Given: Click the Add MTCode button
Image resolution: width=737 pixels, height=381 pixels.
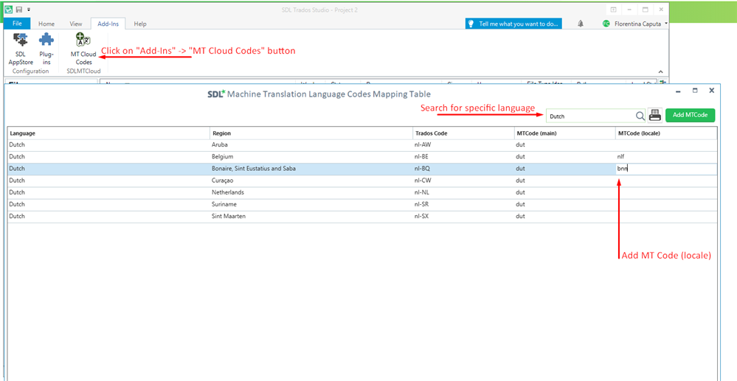Looking at the screenshot, I should click(x=690, y=115).
